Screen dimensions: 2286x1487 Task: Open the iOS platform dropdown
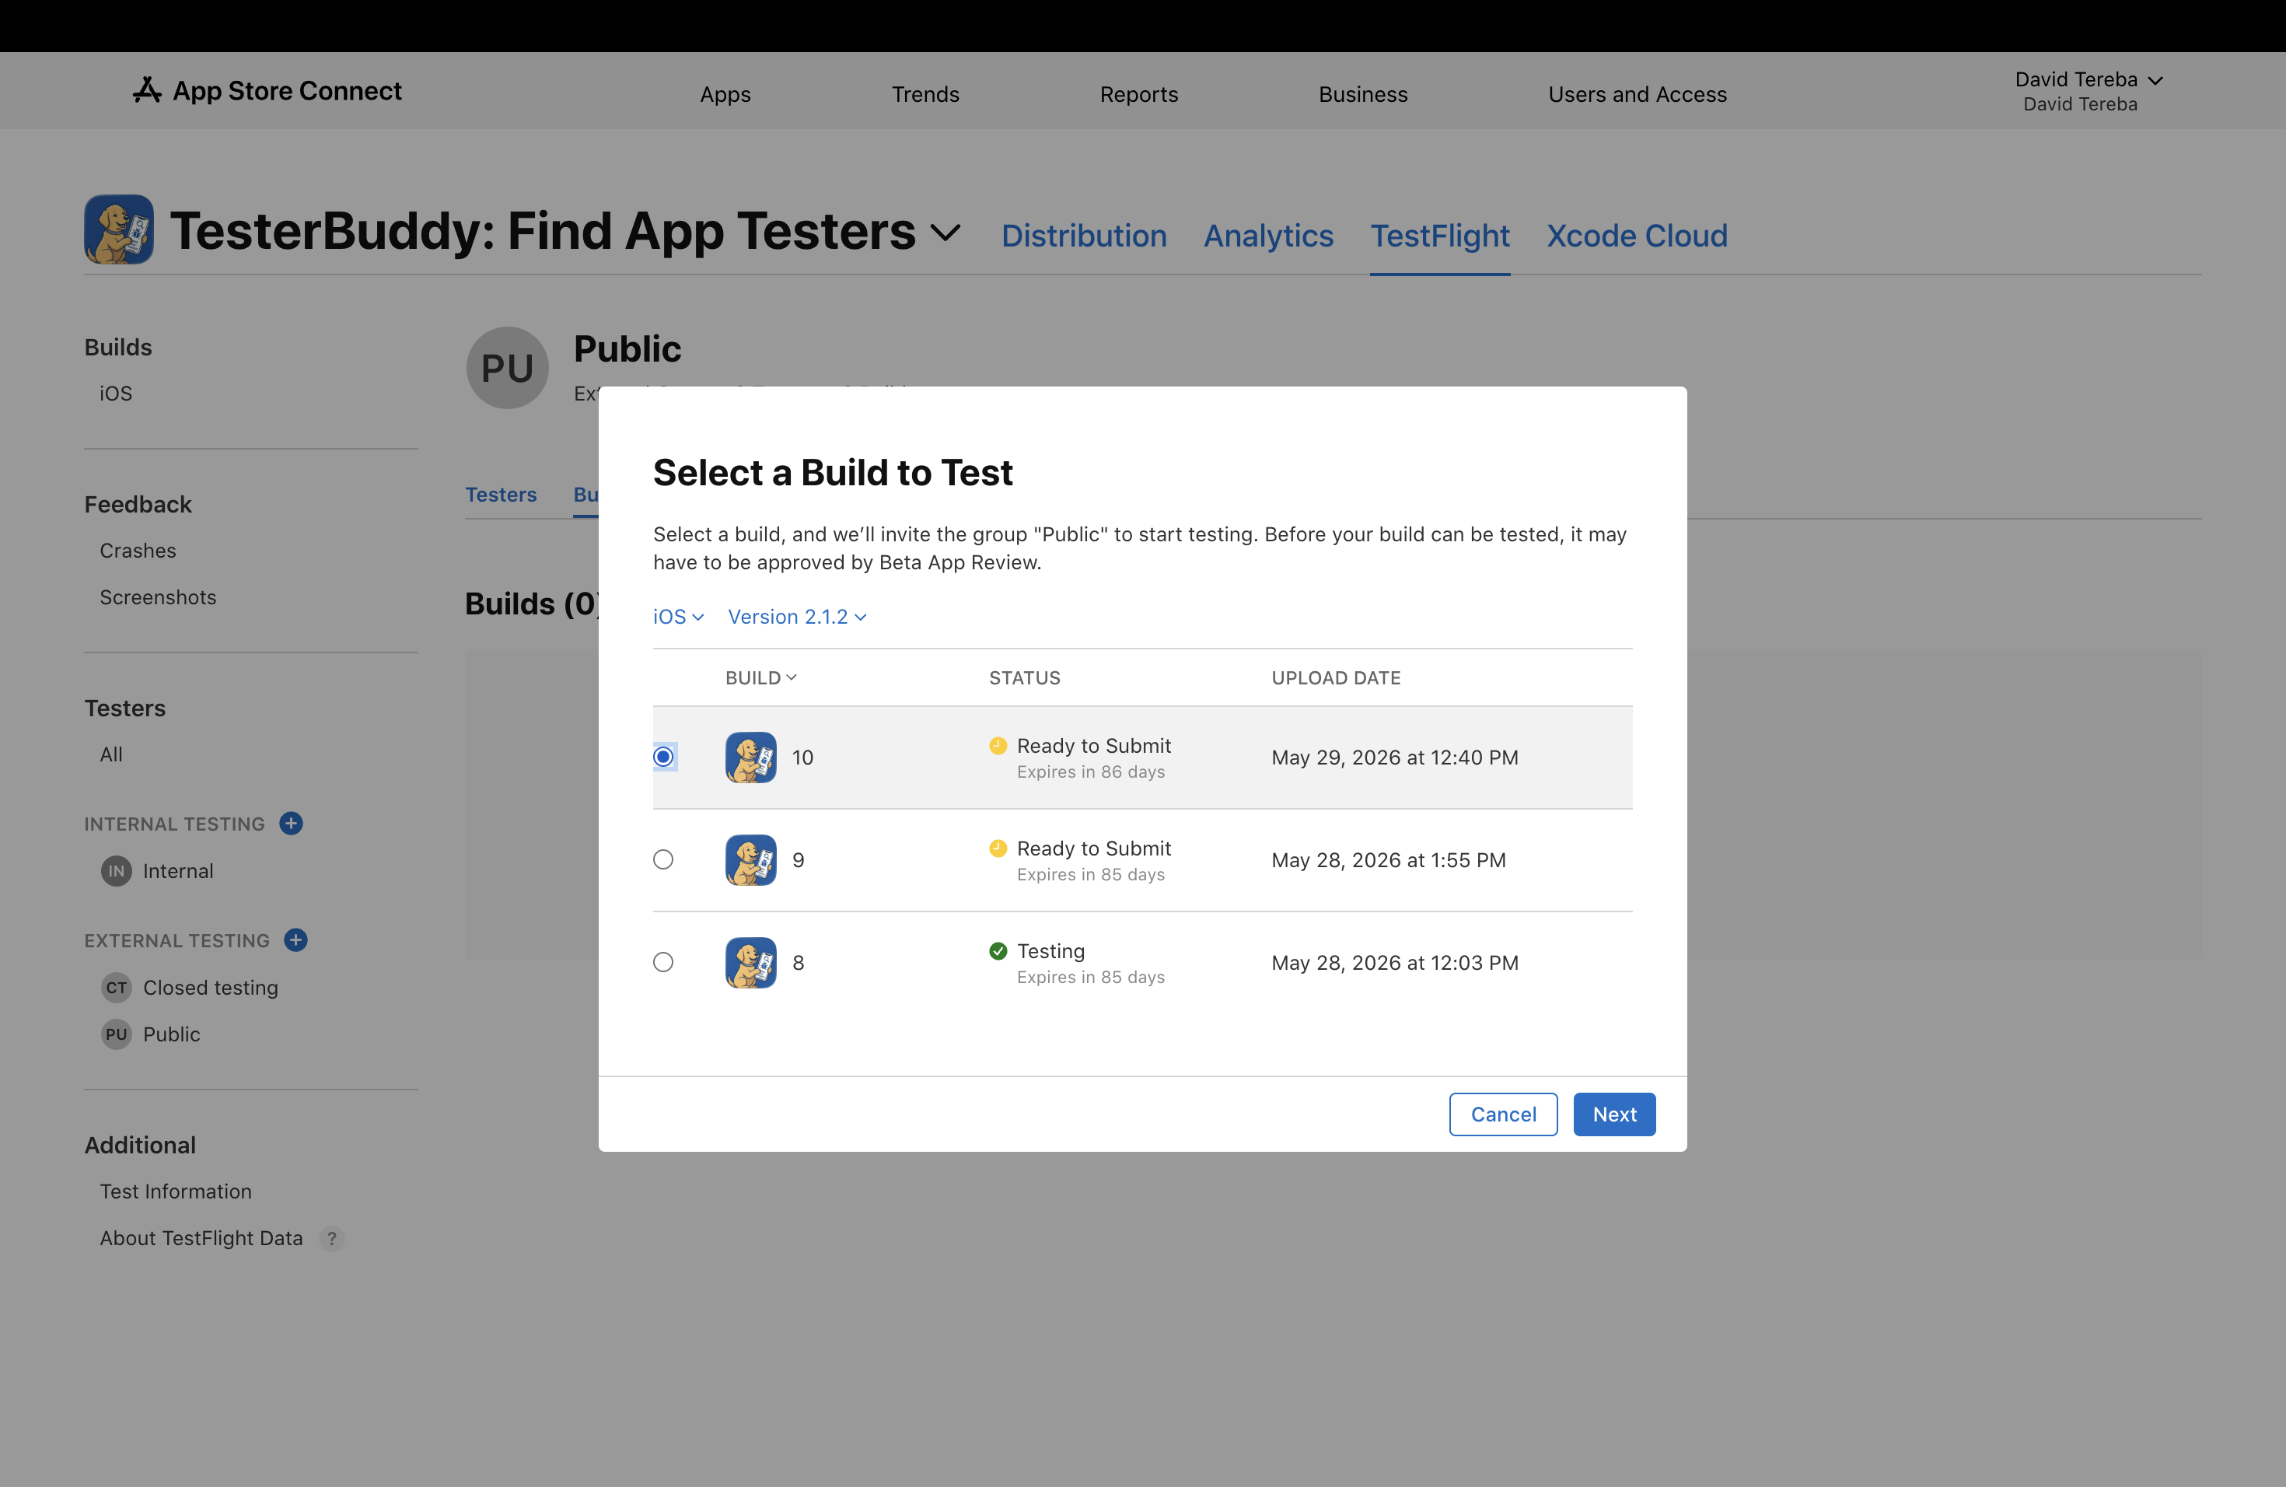pyautogui.click(x=678, y=617)
